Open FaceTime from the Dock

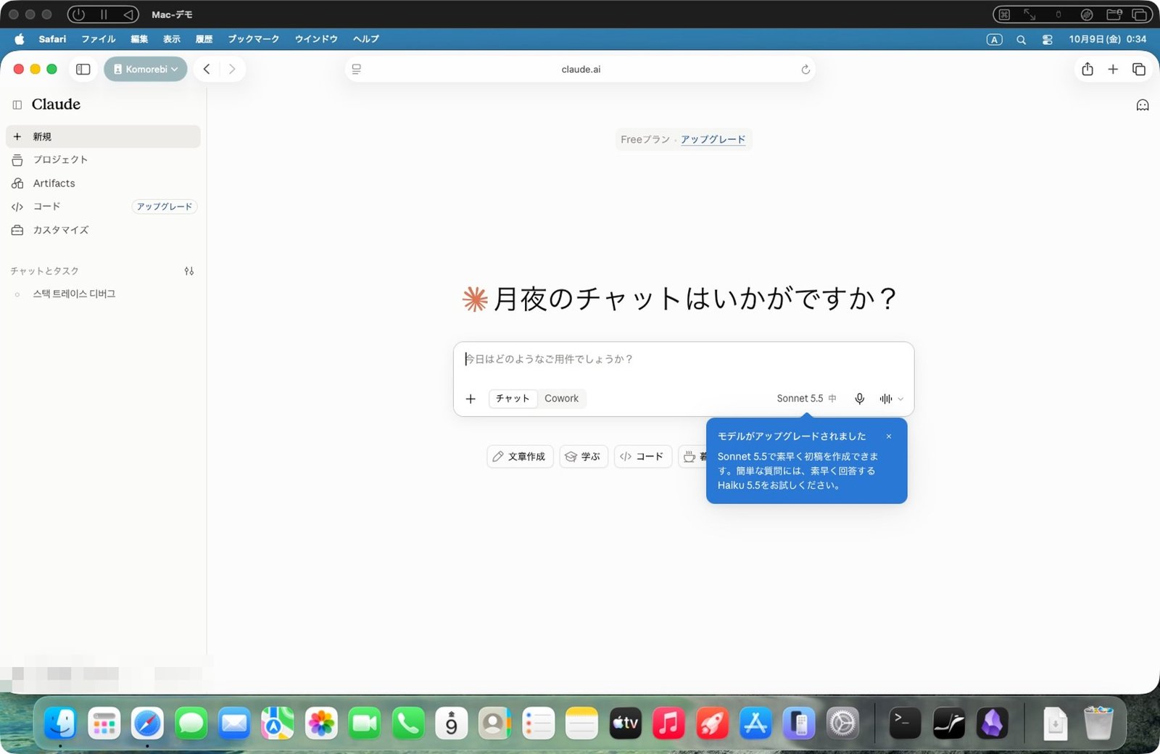tap(365, 723)
